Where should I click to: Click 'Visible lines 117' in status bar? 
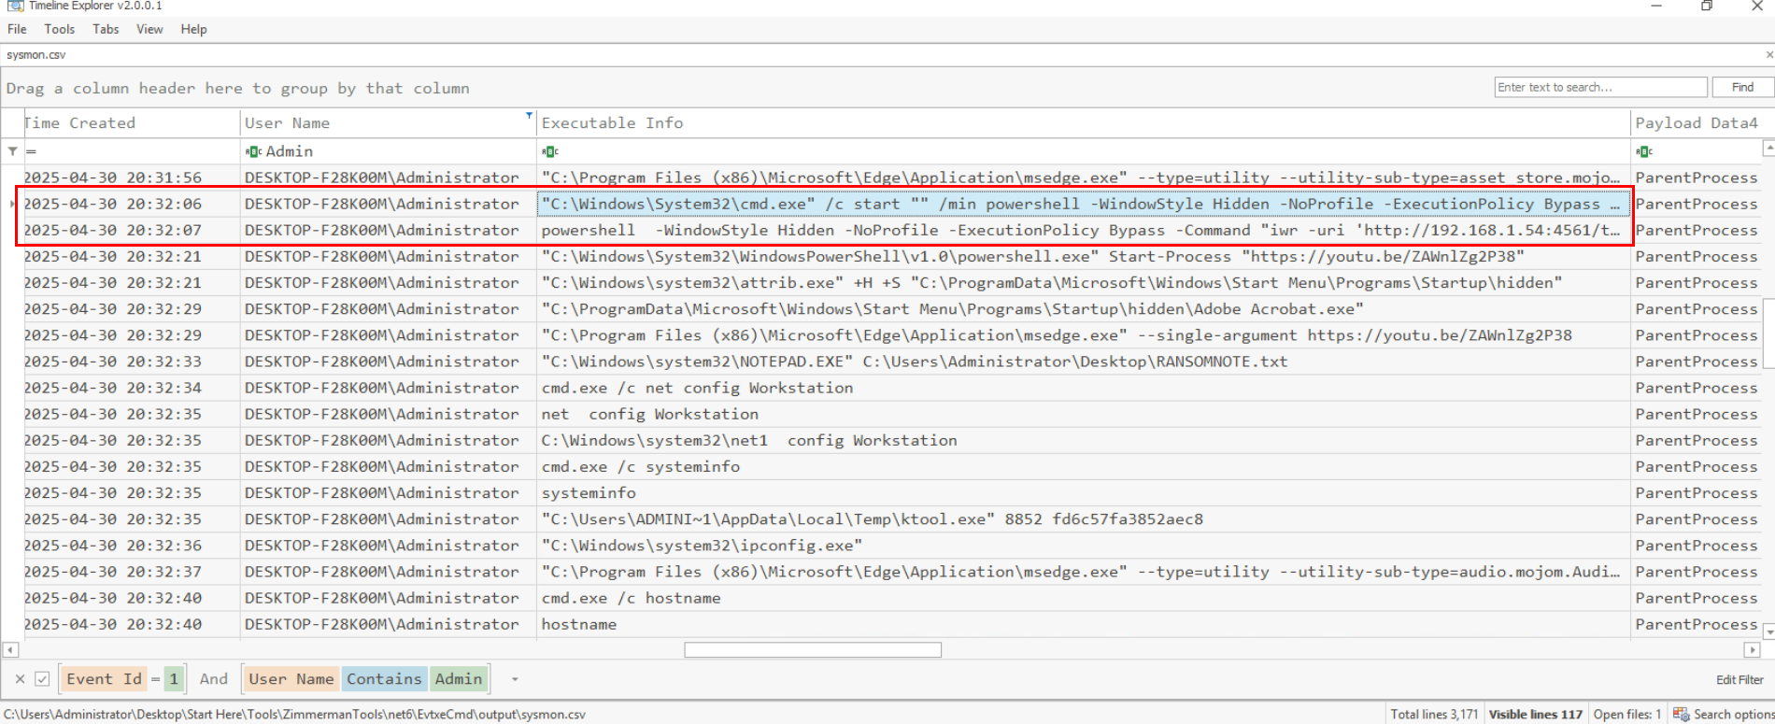(x=1536, y=715)
